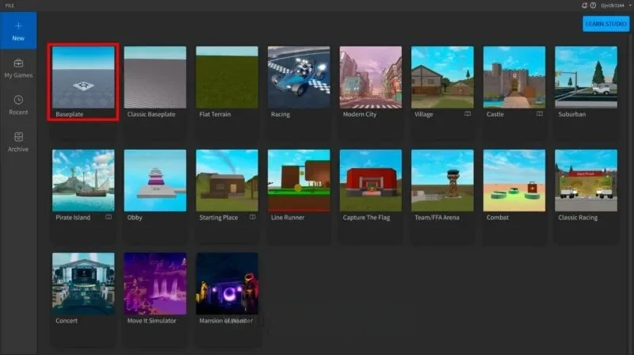634x355 pixels.
Task: Click the "Capture The Flag" label text
Action: click(366, 218)
